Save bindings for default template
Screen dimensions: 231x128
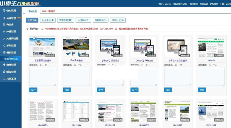(202, 90)
